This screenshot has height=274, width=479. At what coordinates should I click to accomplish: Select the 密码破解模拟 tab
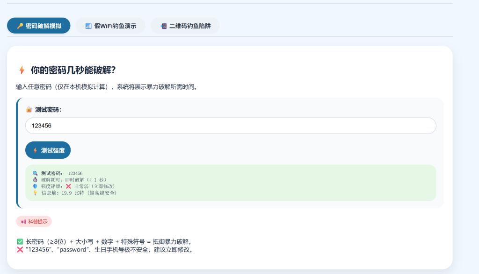[39, 26]
